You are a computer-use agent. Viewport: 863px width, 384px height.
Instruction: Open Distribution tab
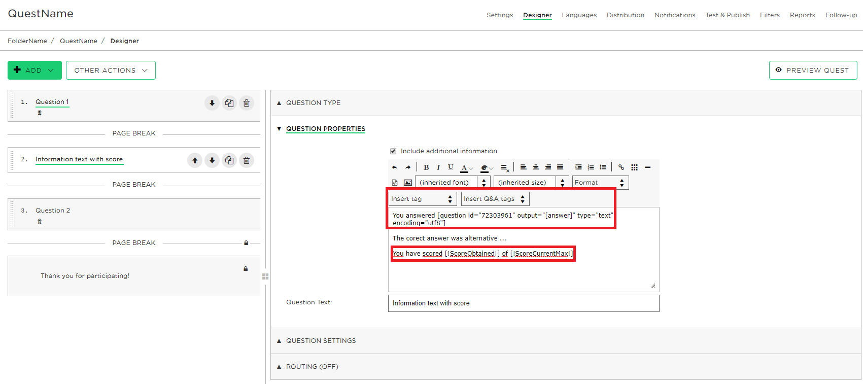point(626,15)
